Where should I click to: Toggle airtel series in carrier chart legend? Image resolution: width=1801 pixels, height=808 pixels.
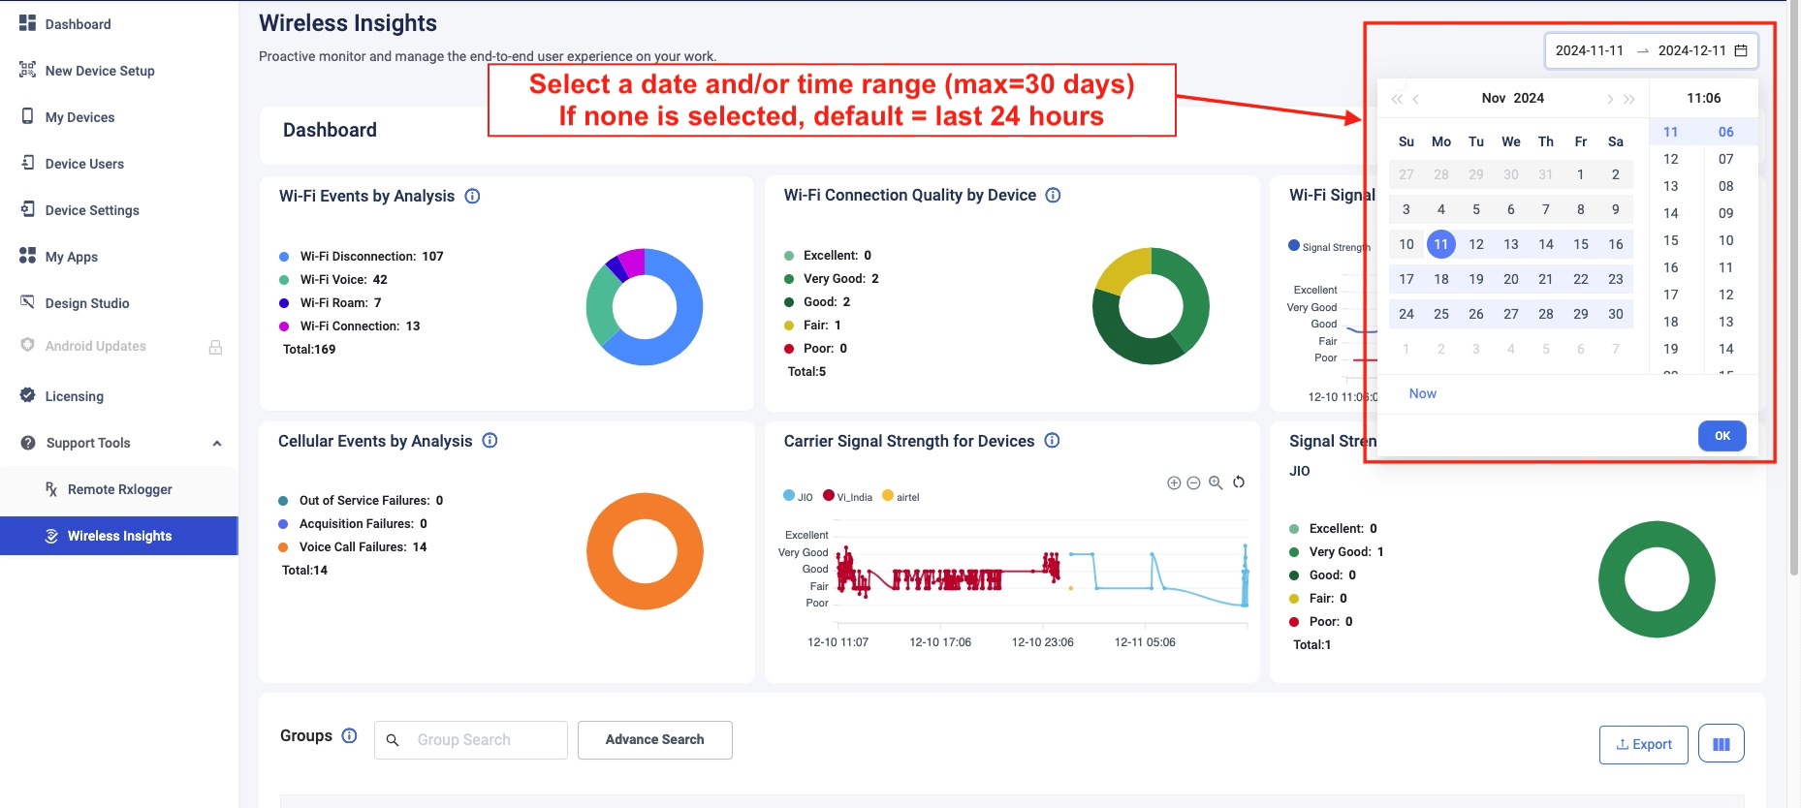pyautogui.click(x=900, y=497)
